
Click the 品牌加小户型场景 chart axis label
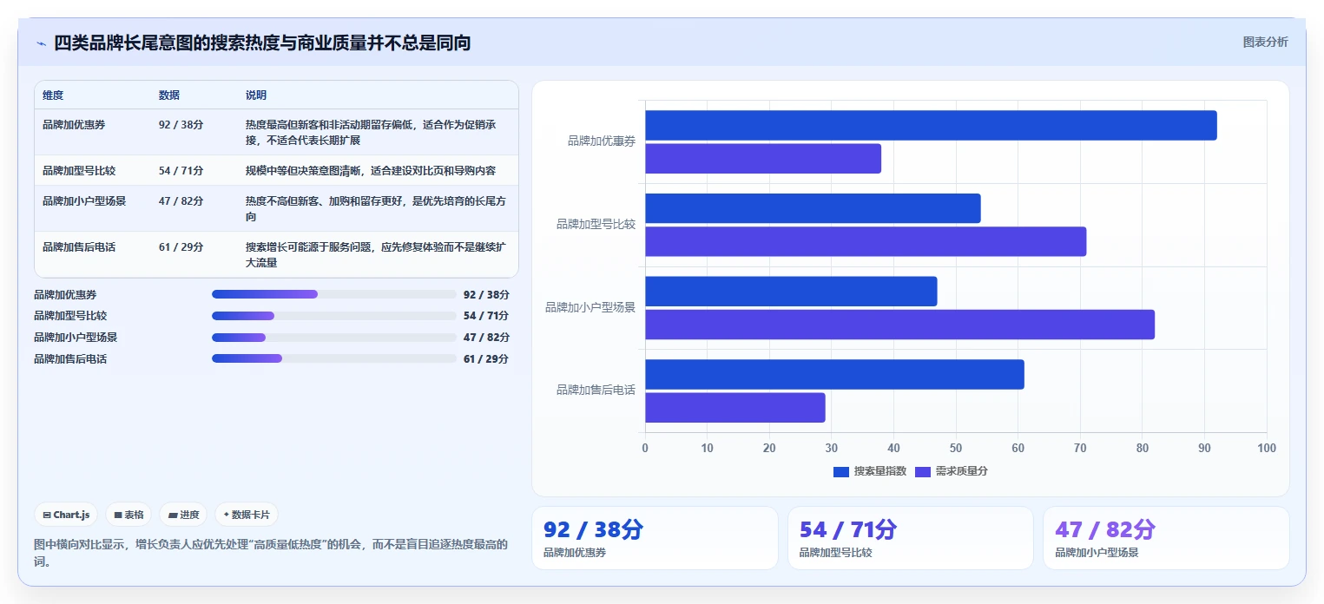point(590,307)
